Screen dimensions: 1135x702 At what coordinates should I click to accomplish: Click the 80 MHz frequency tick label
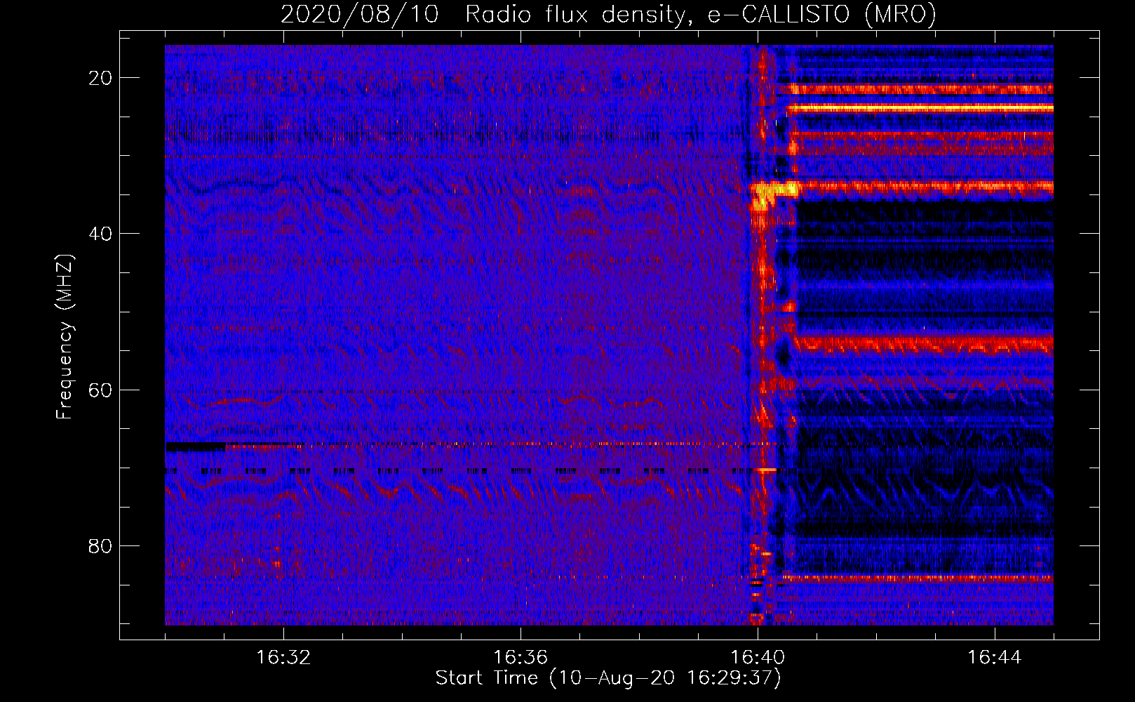[100, 545]
